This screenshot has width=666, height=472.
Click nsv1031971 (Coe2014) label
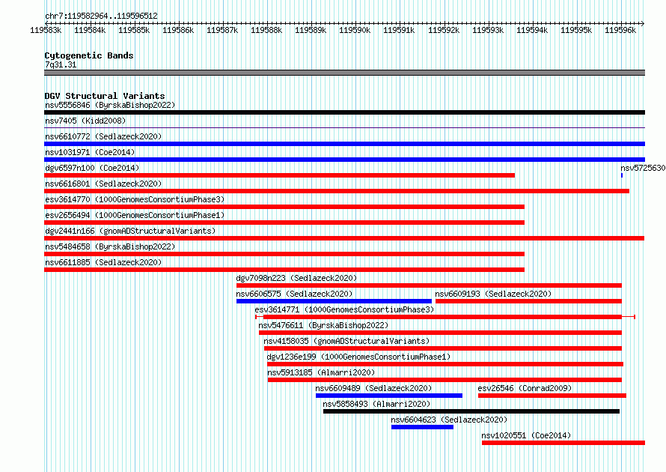click(x=90, y=152)
